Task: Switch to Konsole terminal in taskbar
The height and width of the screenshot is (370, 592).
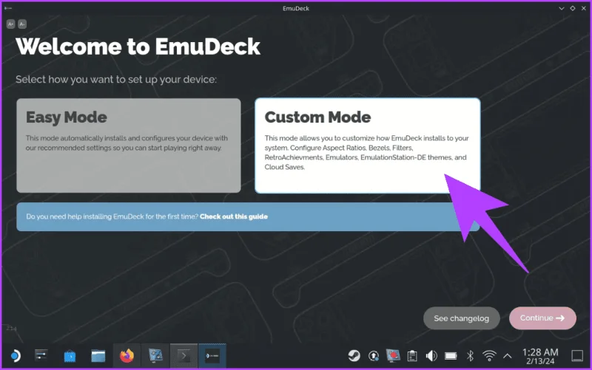Action: [x=184, y=356]
